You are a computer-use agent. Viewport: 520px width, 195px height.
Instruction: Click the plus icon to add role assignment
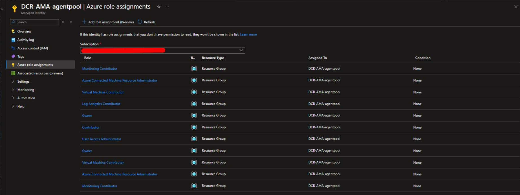point(84,22)
